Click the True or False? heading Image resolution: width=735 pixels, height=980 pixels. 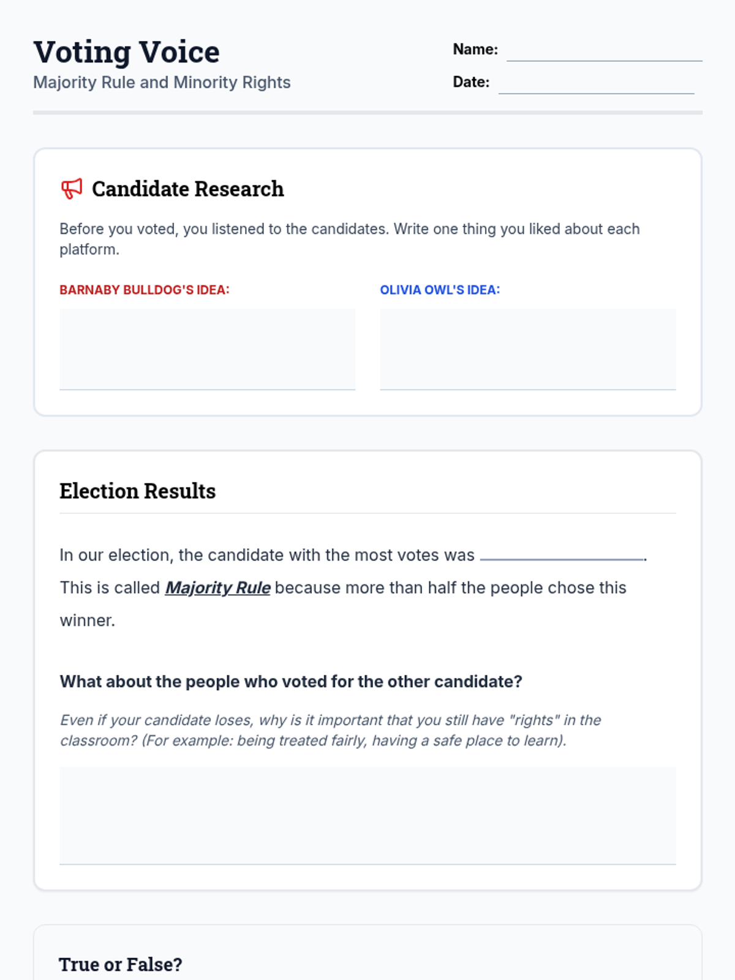pos(120,965)
